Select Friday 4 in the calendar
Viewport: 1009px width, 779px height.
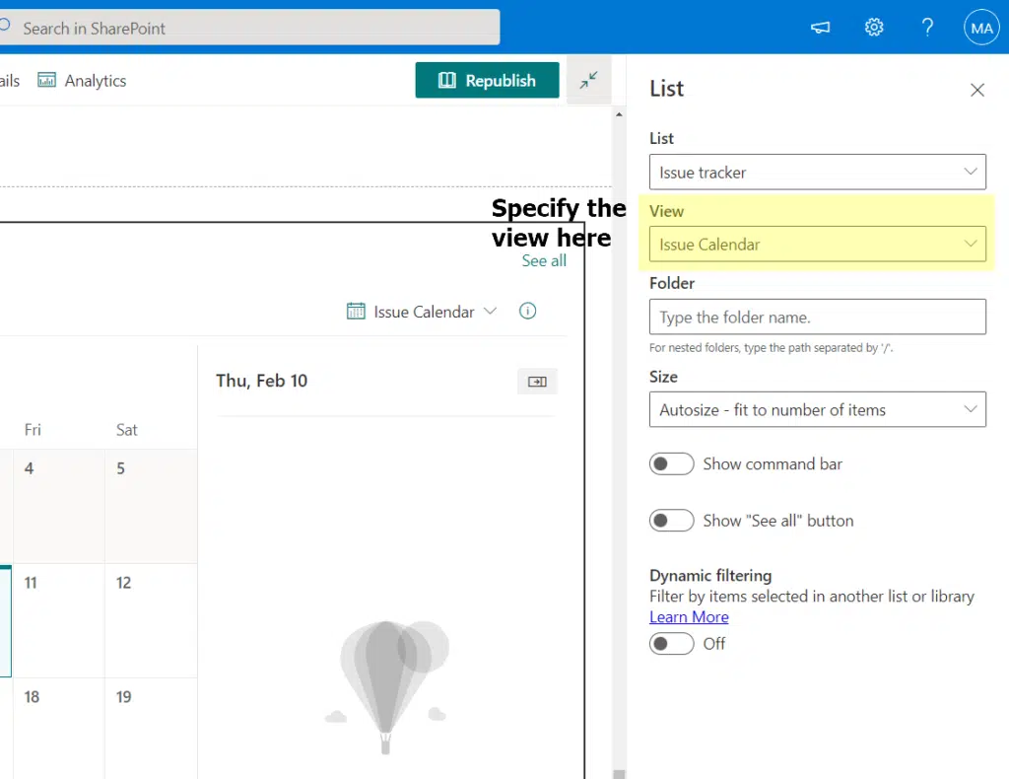[x=58, y=506]
